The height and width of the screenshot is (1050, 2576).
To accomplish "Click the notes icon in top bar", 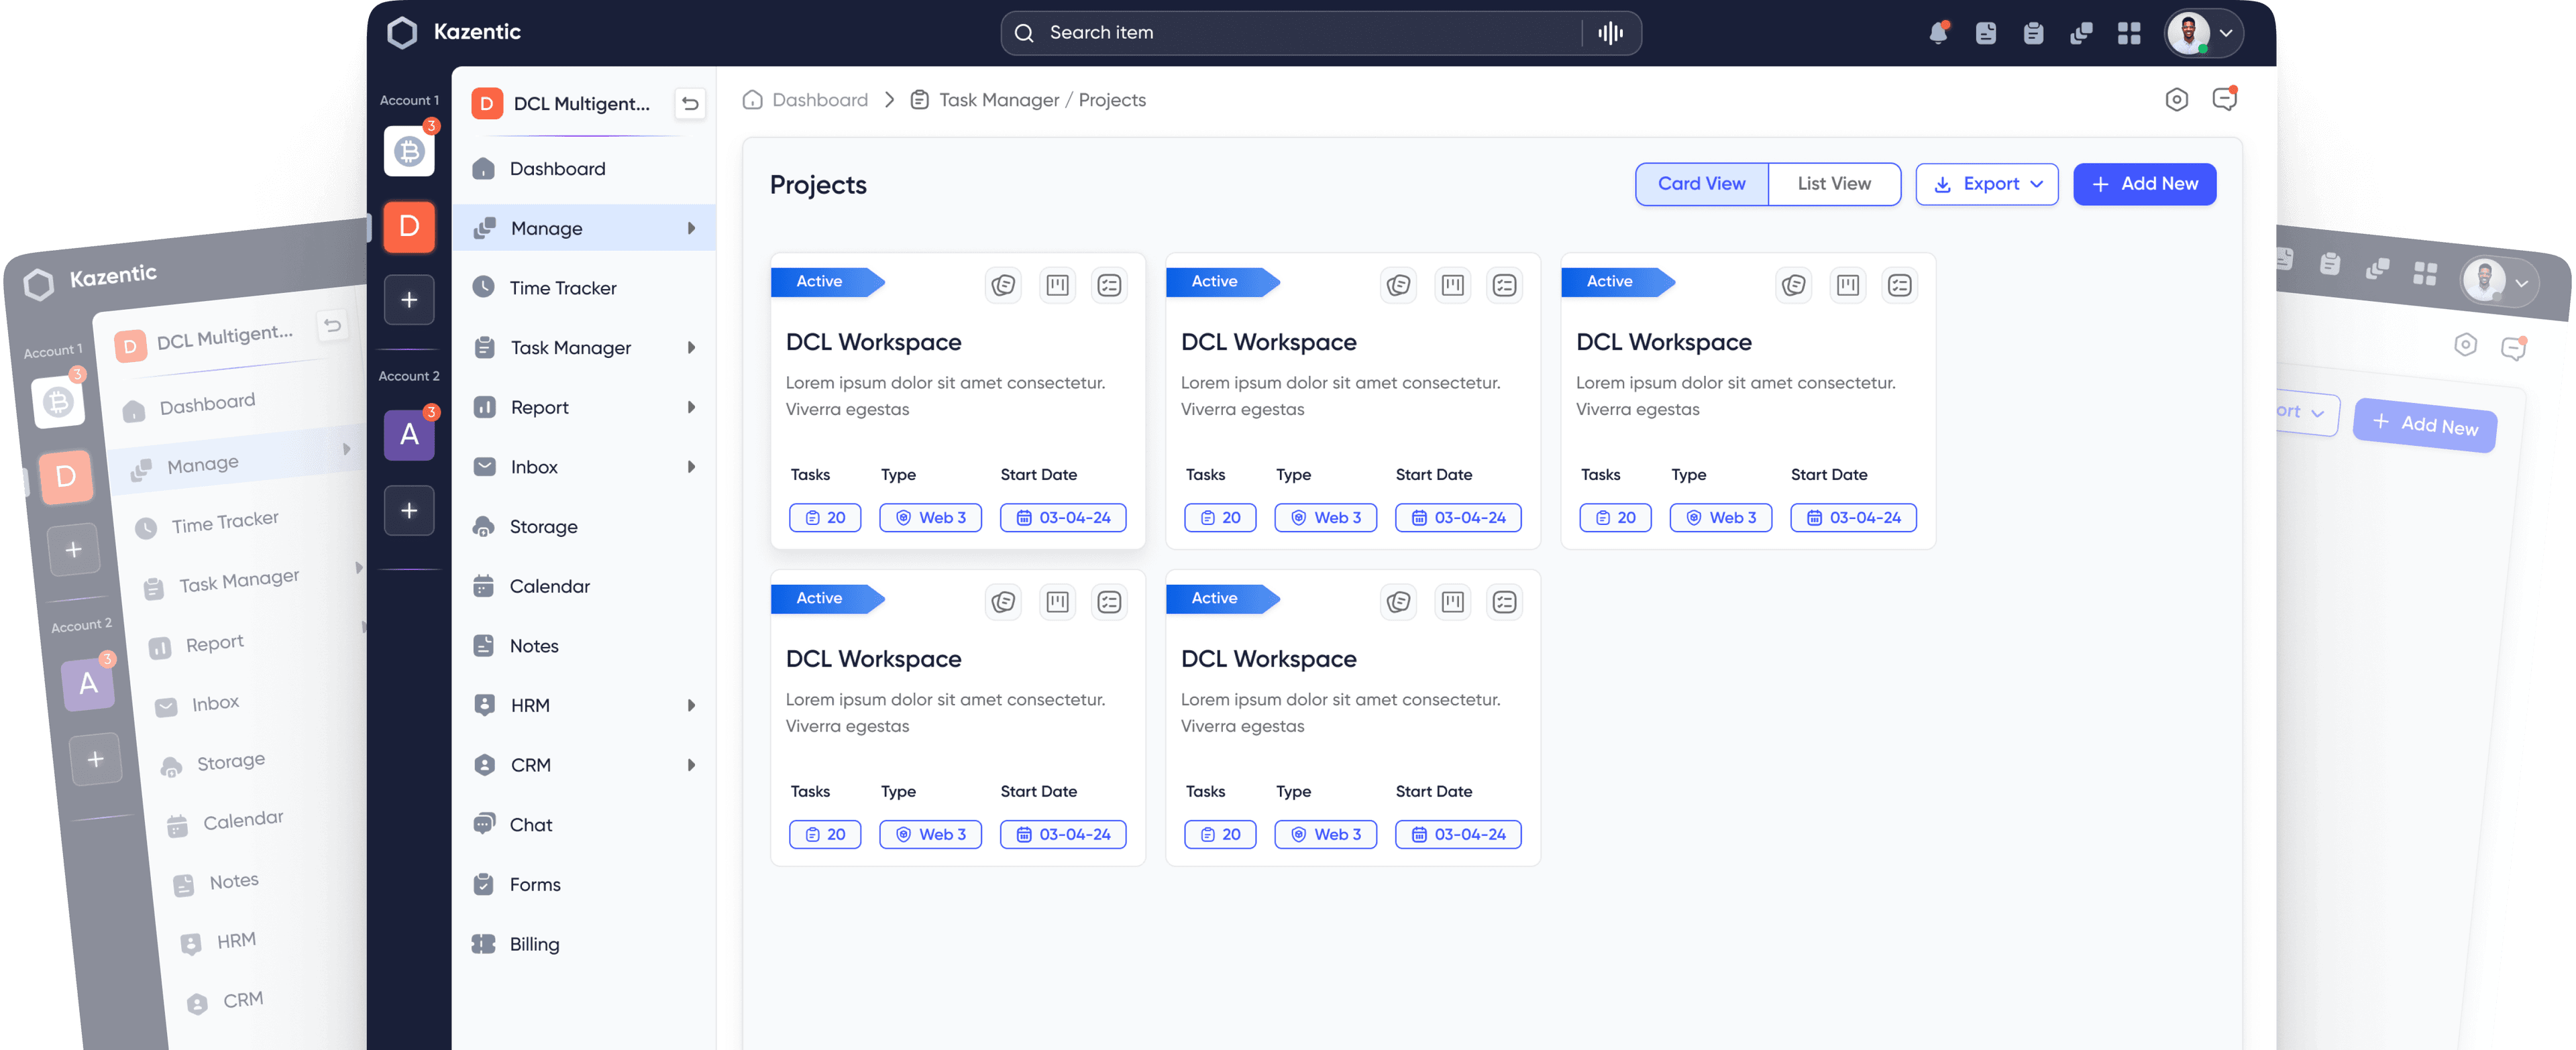I will tap(1986, 33).
